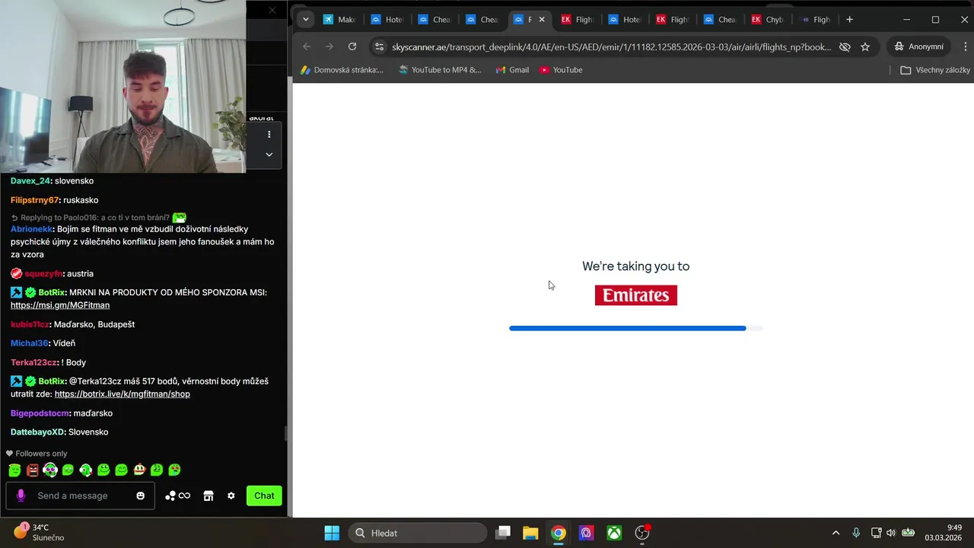Open Chrome from the taskbar
The height and width of the screenshot is (548, 974).
click(559, 533)
